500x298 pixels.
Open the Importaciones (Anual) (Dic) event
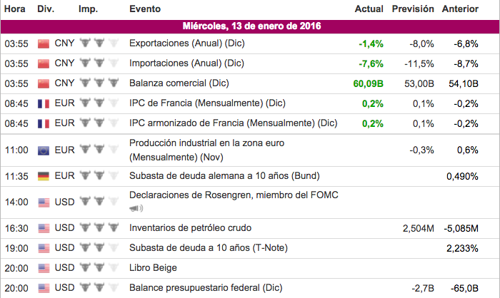tap(186, 63)
